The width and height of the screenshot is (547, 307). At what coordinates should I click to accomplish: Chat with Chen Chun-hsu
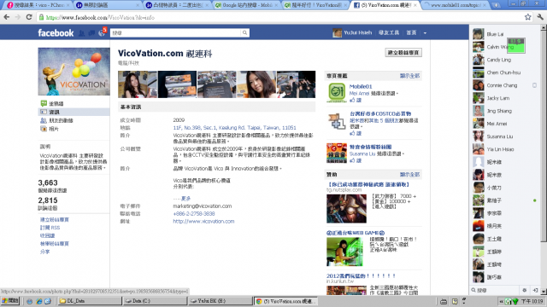pos(504,72)
